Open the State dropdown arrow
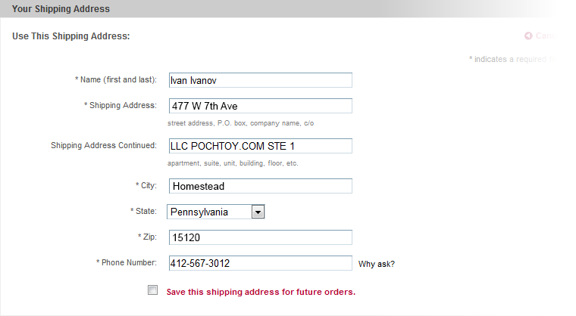Viewport: 576px width, 316px height. click(258, 212)
